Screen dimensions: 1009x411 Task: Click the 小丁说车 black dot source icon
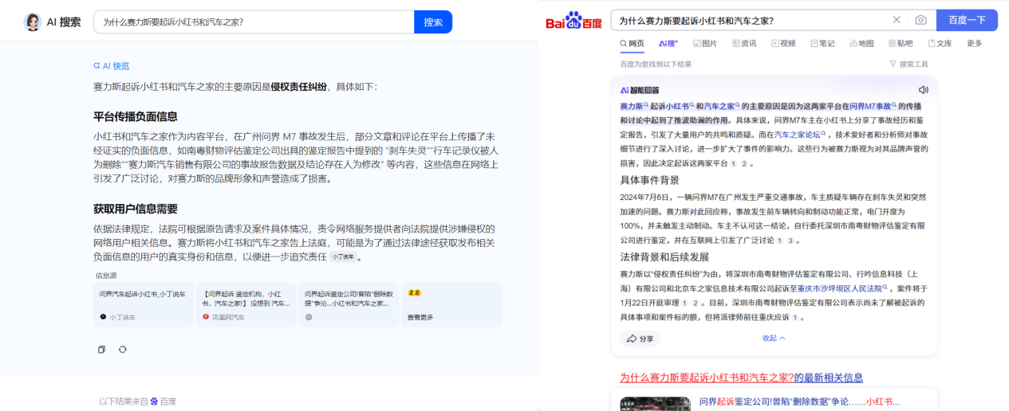click(x=103, y=317)
